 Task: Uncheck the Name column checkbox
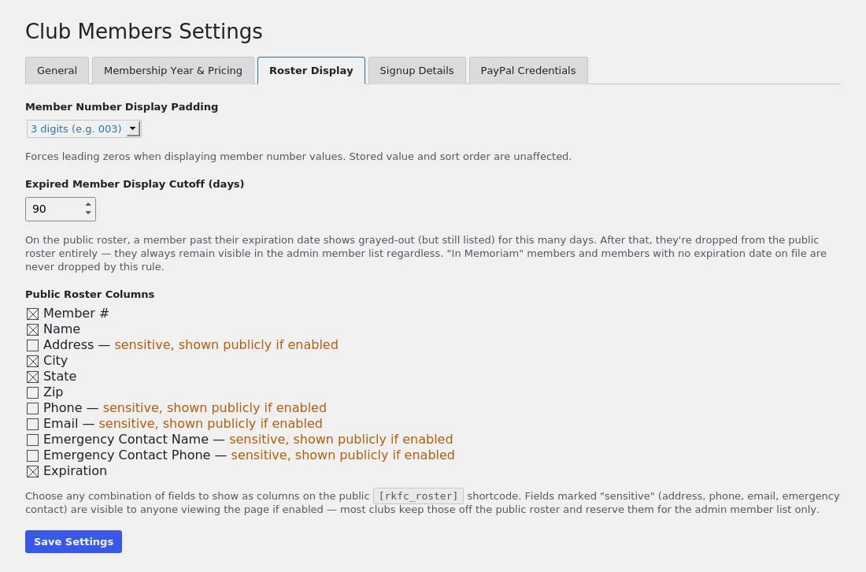coord(32,330)
